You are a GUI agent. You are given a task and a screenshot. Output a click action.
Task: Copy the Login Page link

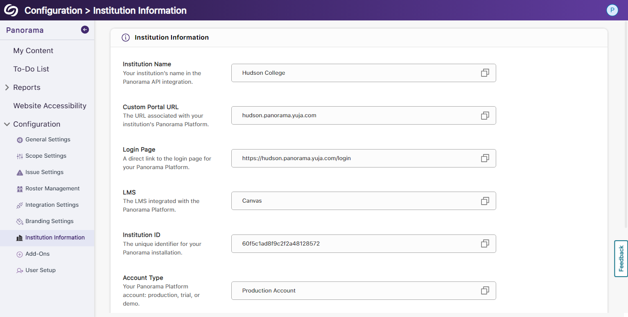click(x=485, y=158)
